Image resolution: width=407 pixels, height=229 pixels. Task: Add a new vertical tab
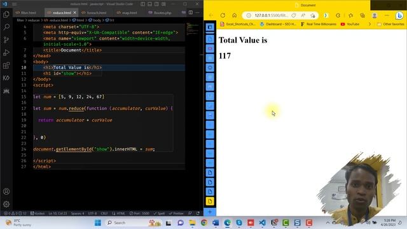tap(210, 212)
